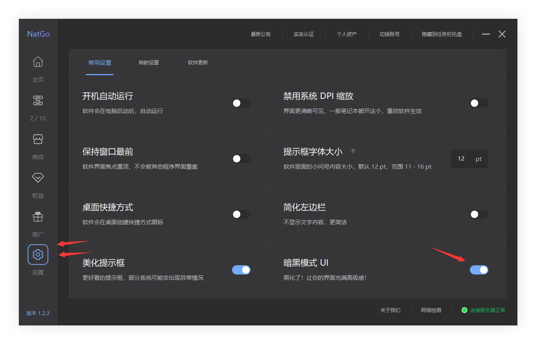
Task: Open the 软件更新 tab
Action: (198, 62)
